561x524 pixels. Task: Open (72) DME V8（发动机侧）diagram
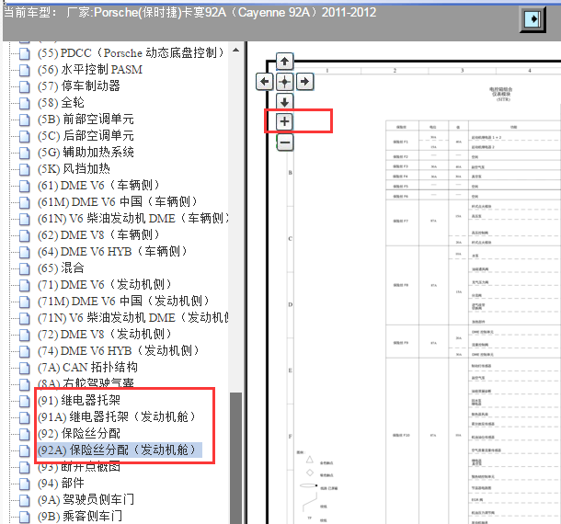point(105,334)
